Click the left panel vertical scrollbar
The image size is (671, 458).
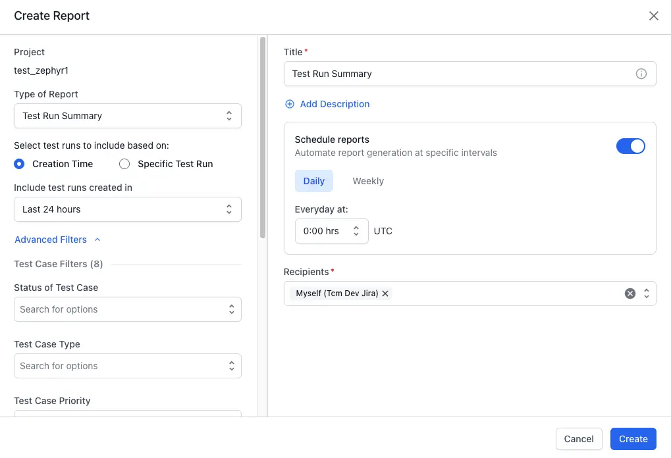tap(263, 138)
